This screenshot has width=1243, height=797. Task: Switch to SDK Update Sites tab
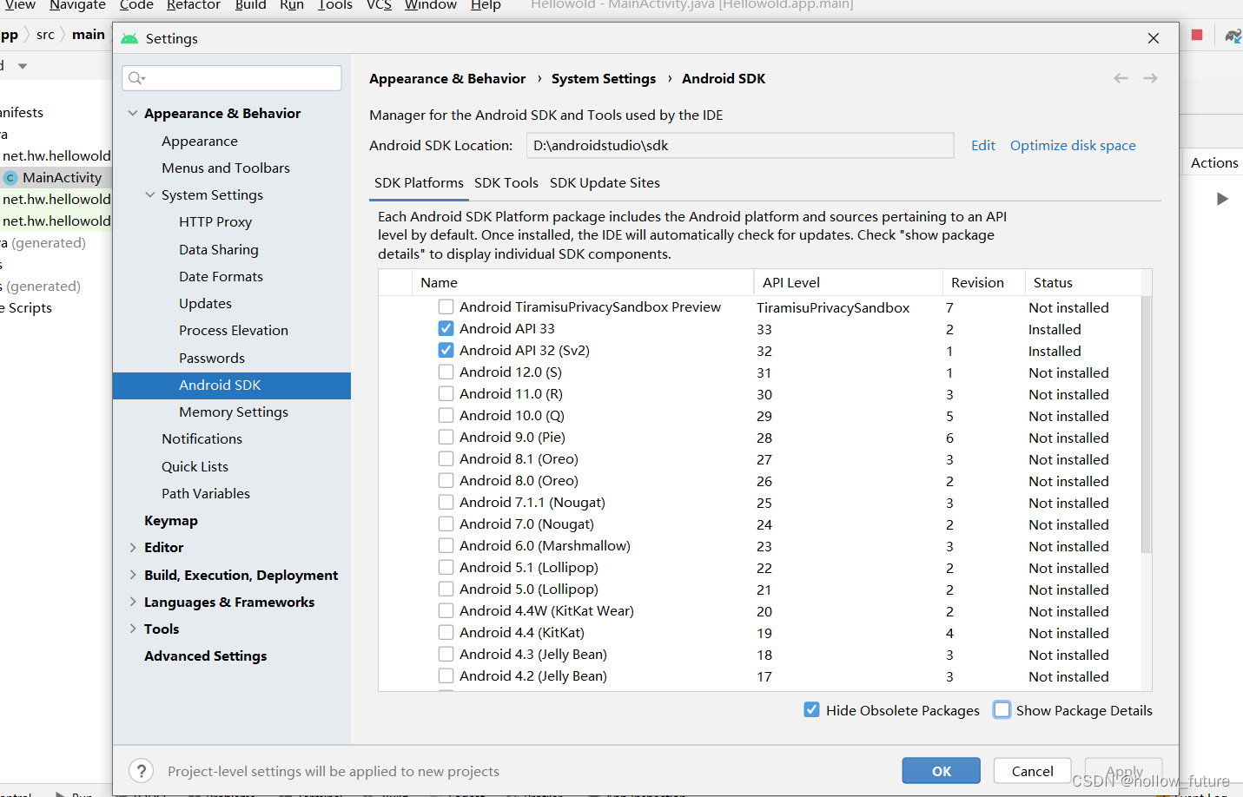tap(605, 183)
